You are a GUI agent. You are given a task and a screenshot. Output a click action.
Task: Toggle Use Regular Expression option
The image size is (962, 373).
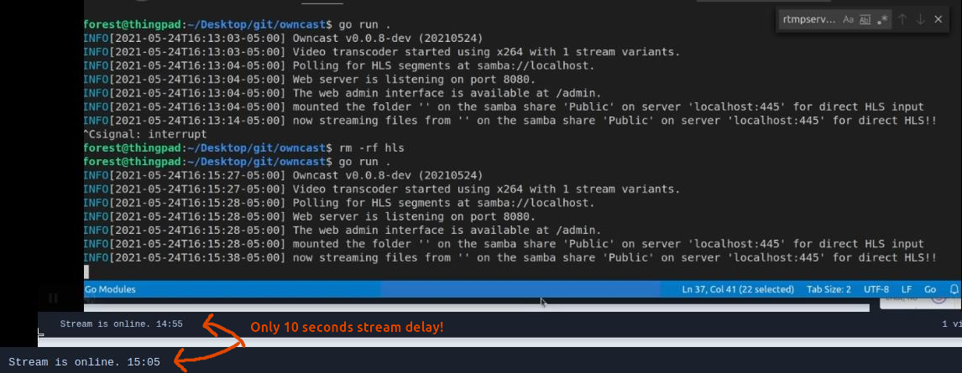pos(883,19)
